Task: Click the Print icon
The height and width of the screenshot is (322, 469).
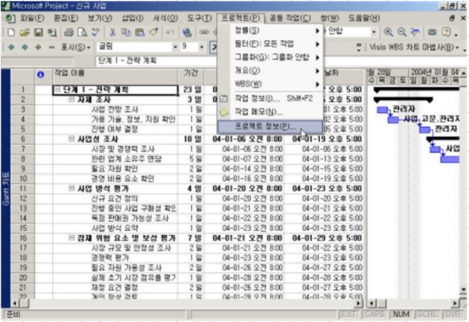Action: point(68,32)
